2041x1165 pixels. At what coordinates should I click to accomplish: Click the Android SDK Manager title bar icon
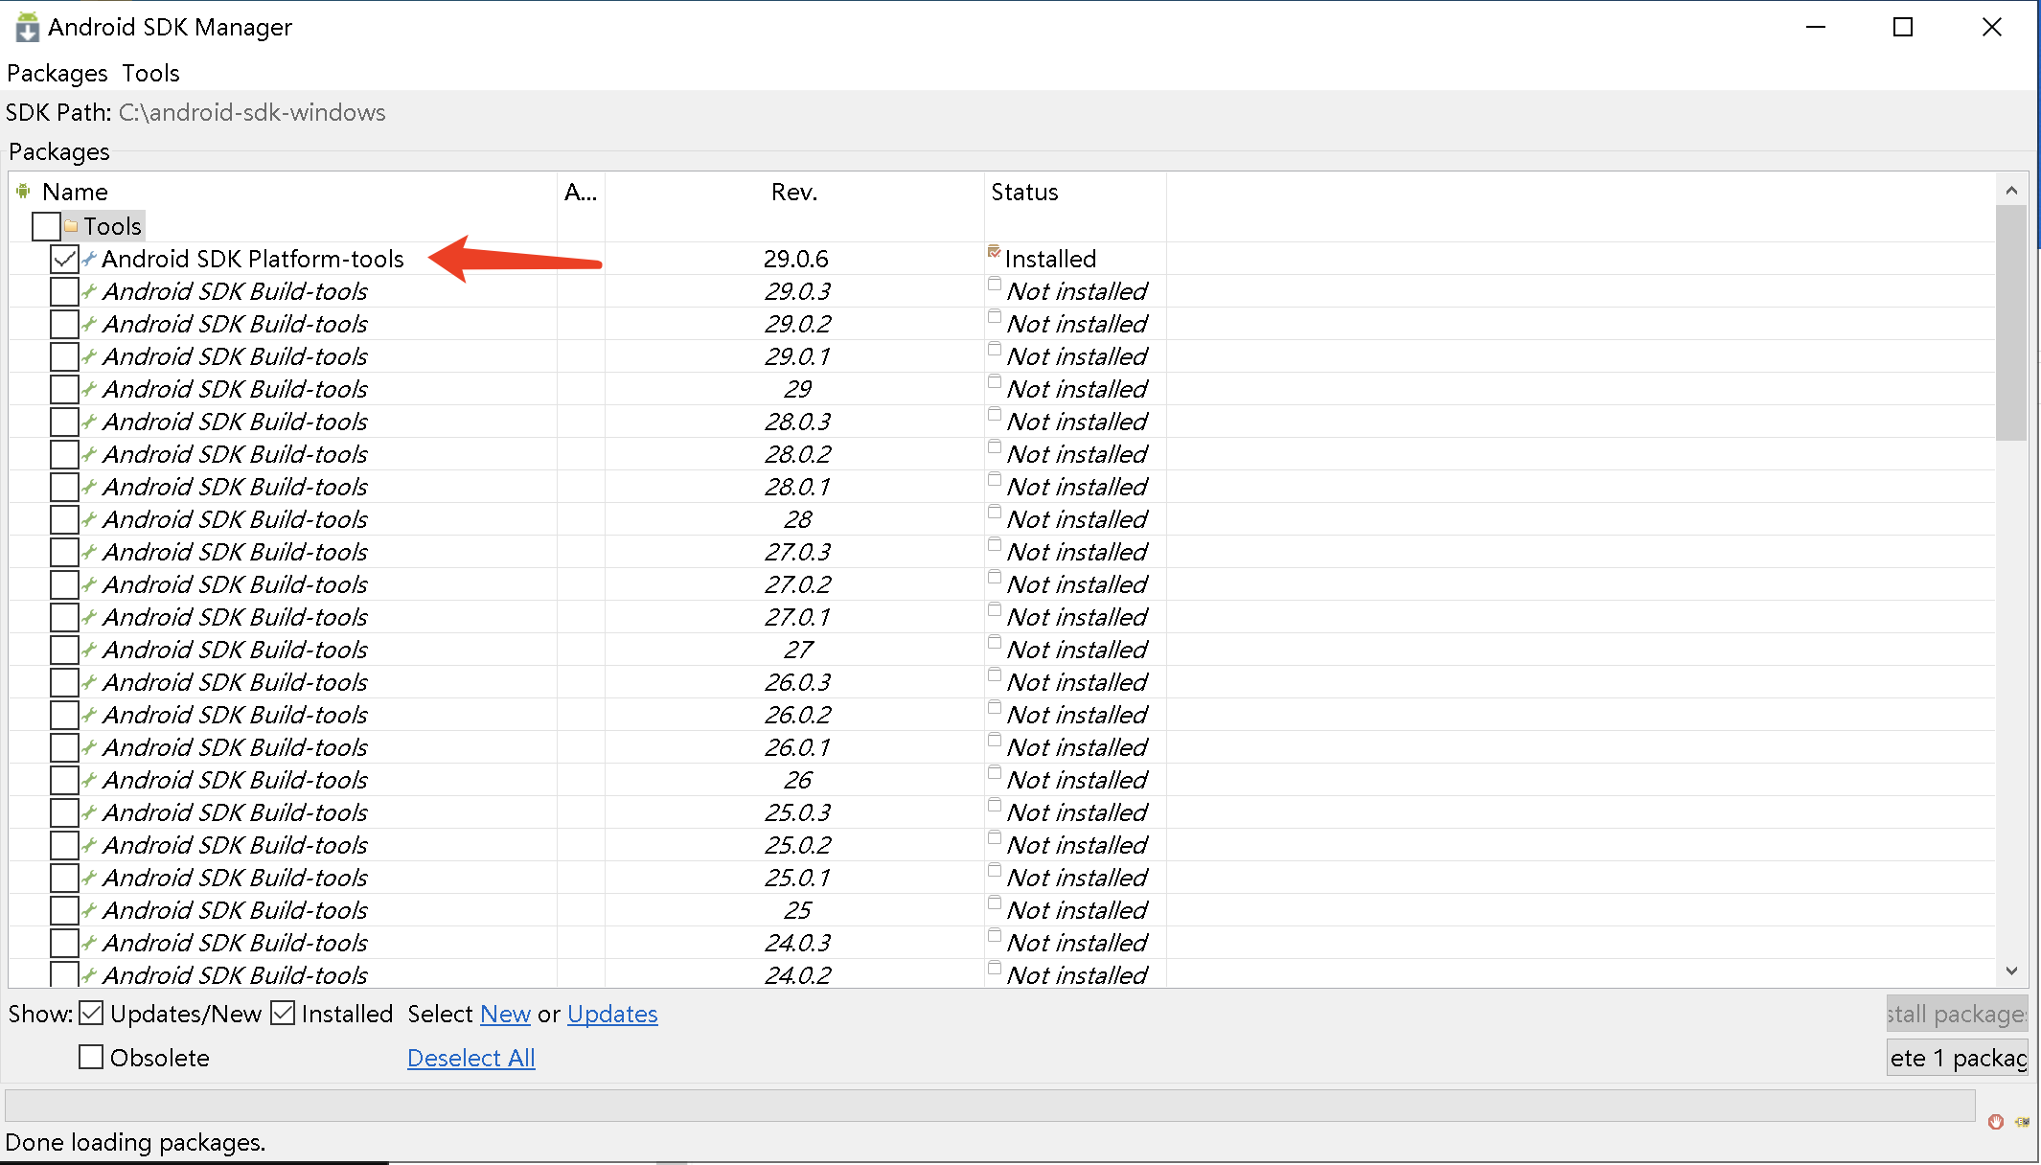pos(27,27)
